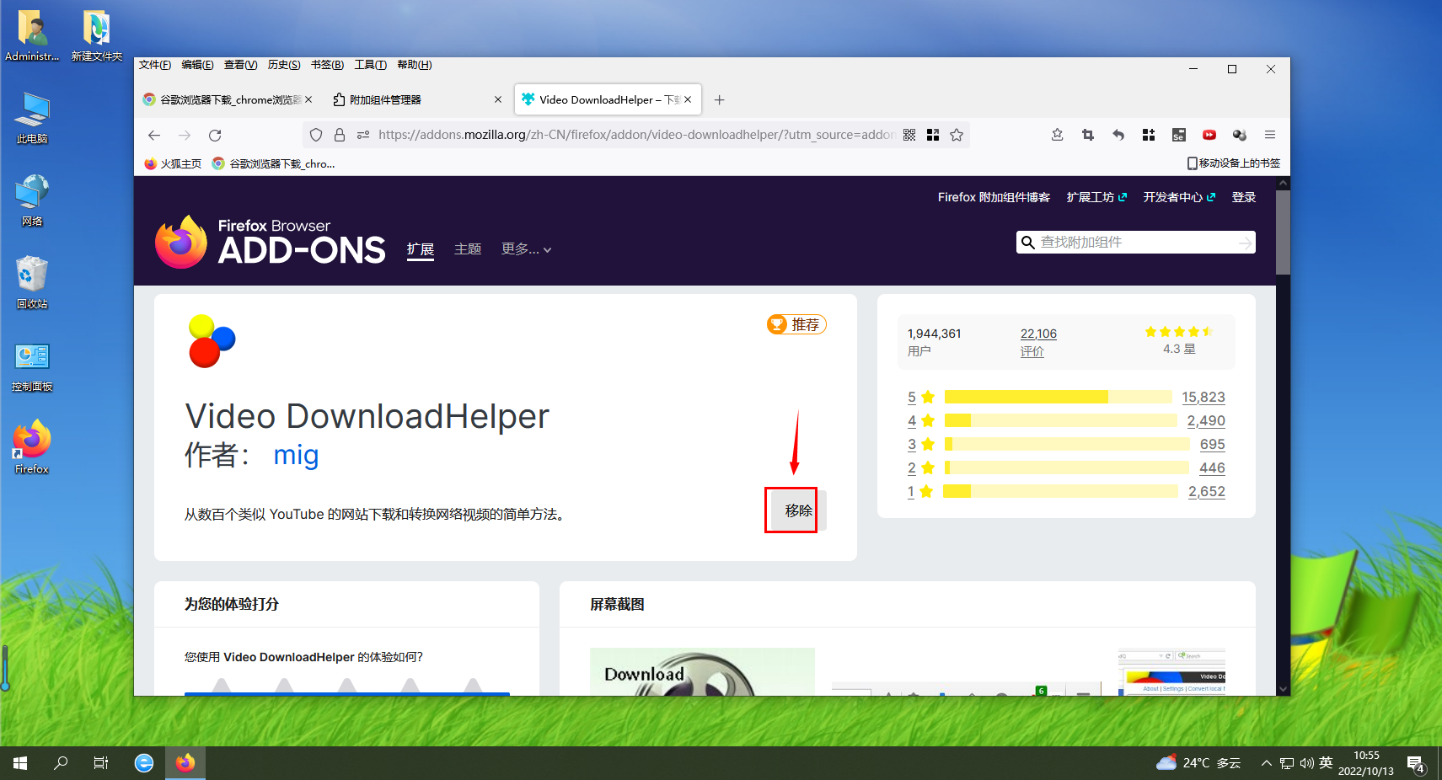1442x780 pixels.
Task: Select the 扩展 navigation link
Action: point(421,249)
